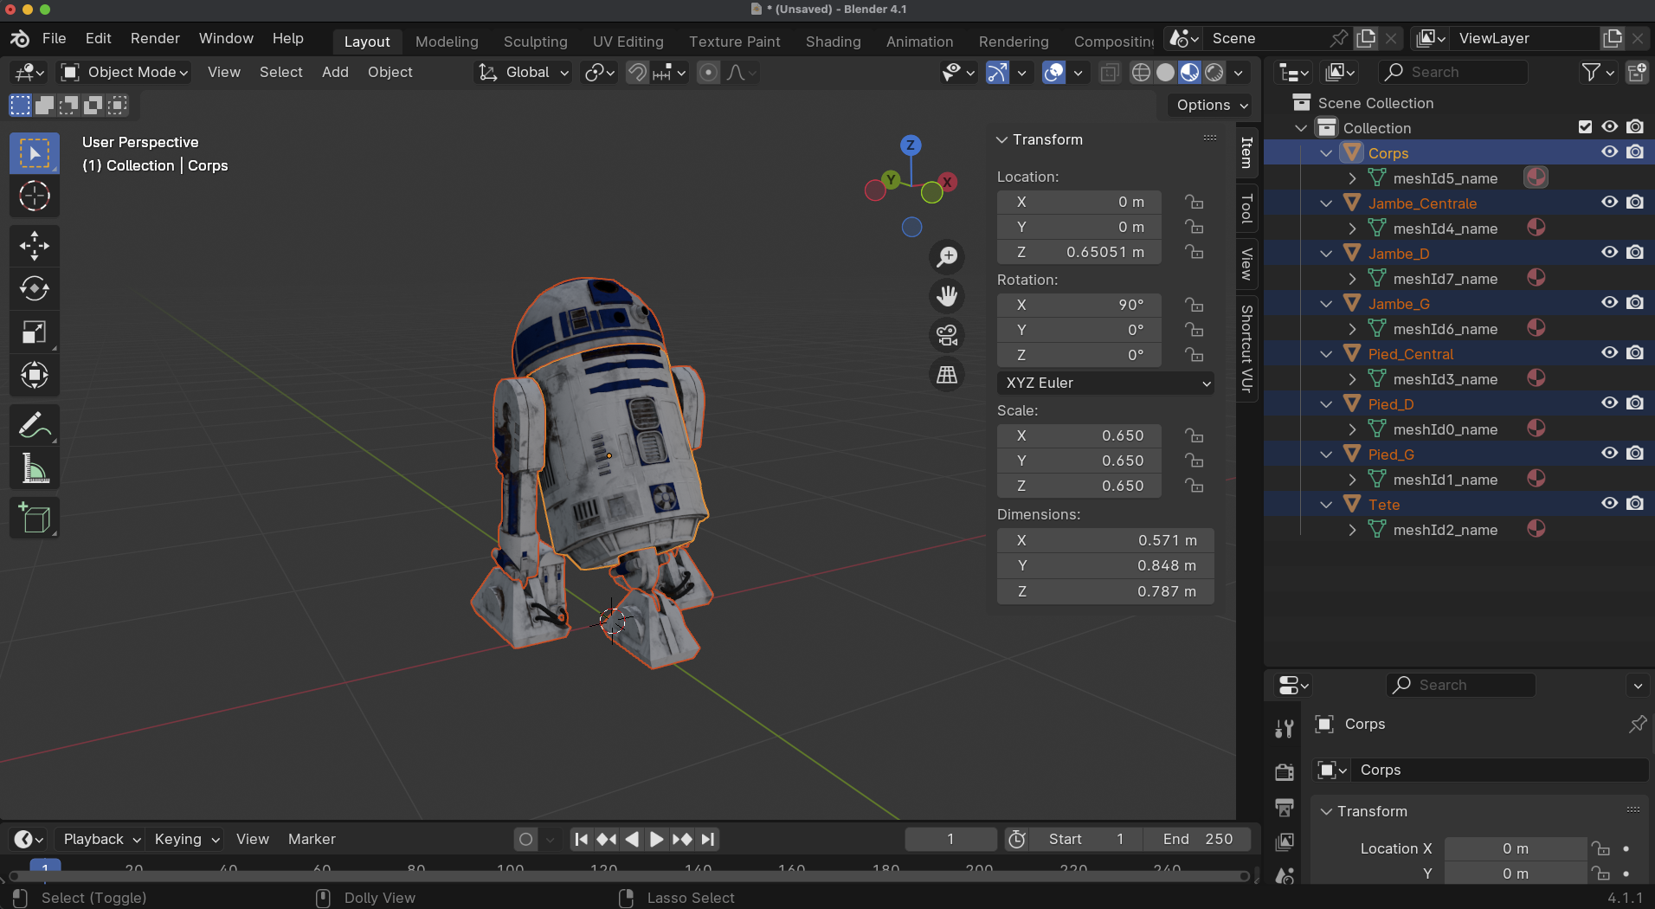This screenshot has width=1655, height=909.
Task: Click the viewport zoom magnifier icon
Action: pos(947,257)
